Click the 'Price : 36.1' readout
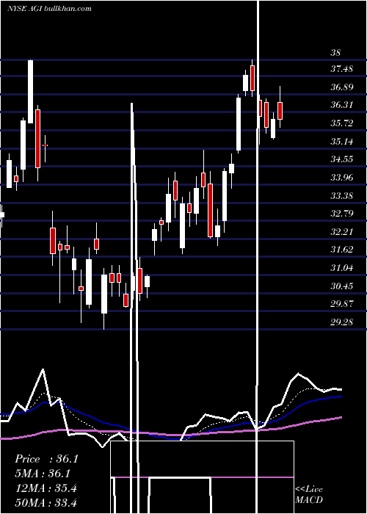This screenshot has width=367, height=514. (46, 459)
